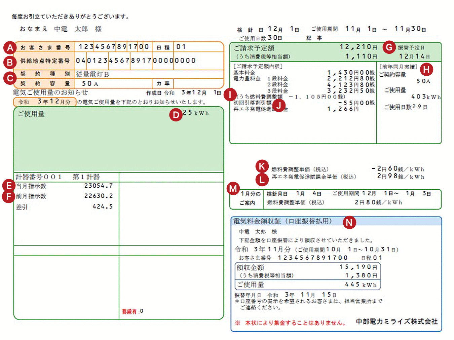Click the renewable levy amount '1,266円'
Screen dimensions: 454x340
click(343, 109)
